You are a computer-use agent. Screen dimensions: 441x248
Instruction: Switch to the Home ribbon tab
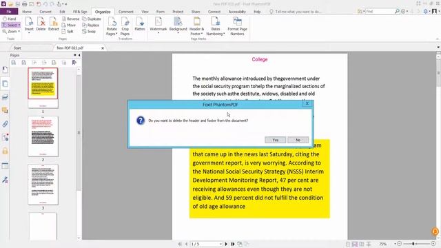(x=27, y=12)
